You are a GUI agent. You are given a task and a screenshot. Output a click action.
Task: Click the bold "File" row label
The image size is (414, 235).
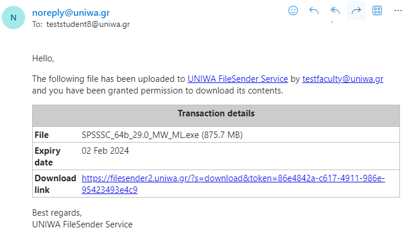coord(41,135)
